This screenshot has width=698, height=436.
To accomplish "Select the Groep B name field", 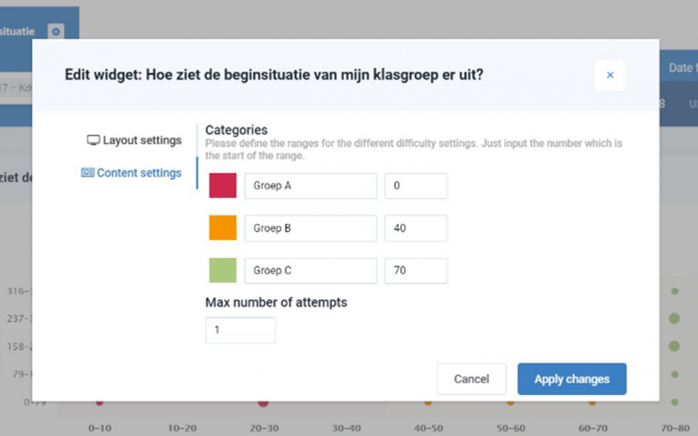I will (311, 228).
